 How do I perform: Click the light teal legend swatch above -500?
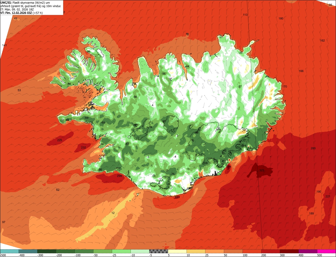tap(9, 251)
